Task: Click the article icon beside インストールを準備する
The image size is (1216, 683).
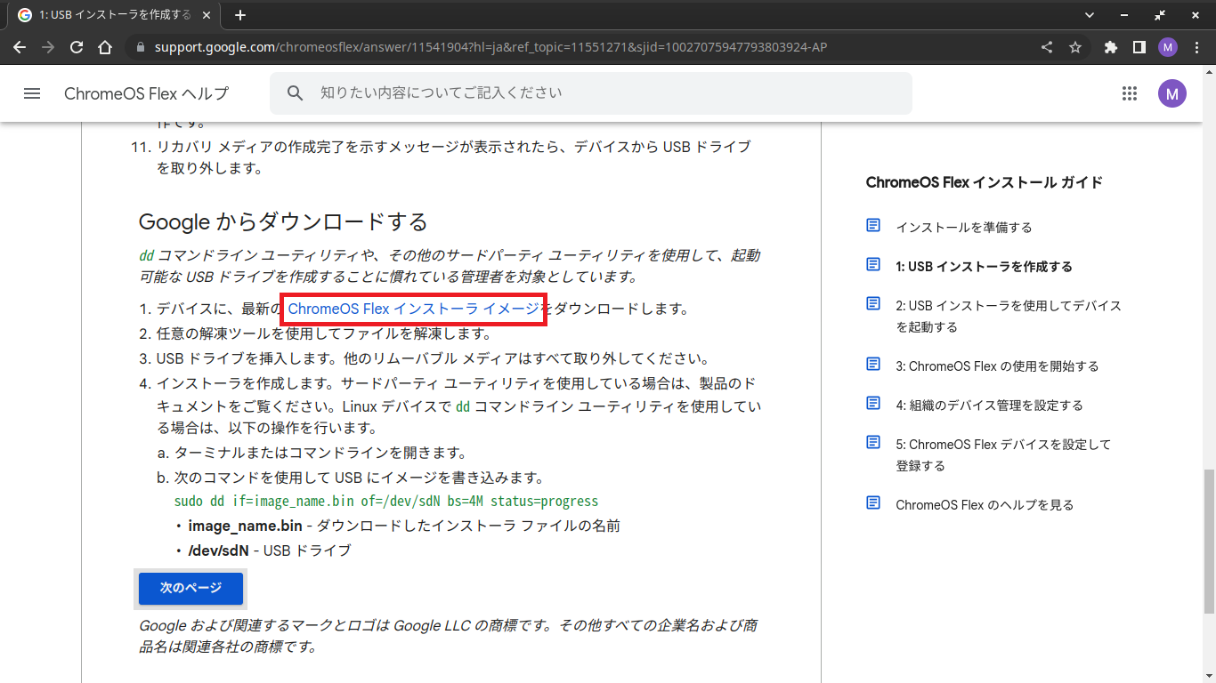Action: [873, 226]
